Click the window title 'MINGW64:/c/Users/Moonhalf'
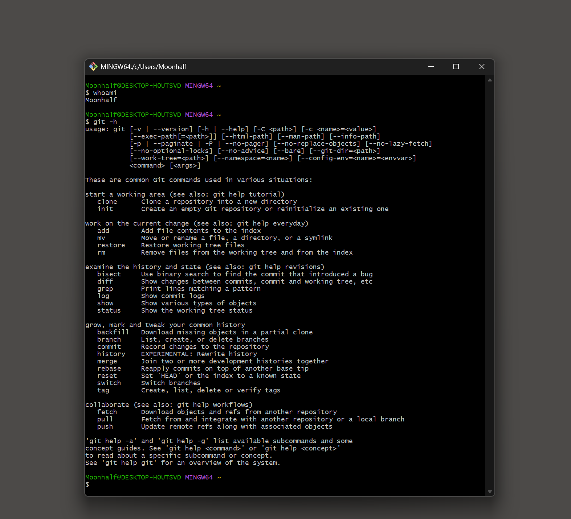 point(143,67)
